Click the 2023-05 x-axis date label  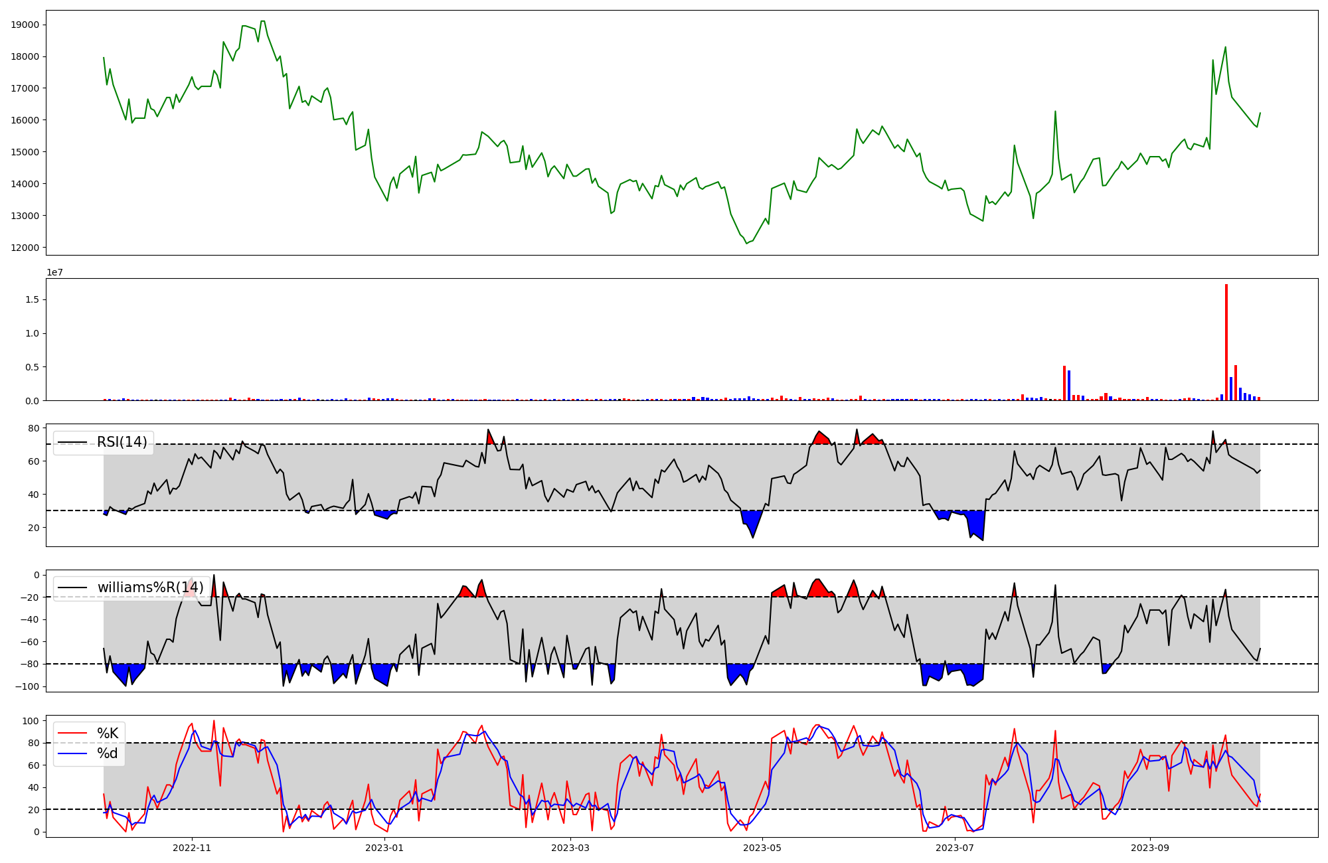coord(762,848)
